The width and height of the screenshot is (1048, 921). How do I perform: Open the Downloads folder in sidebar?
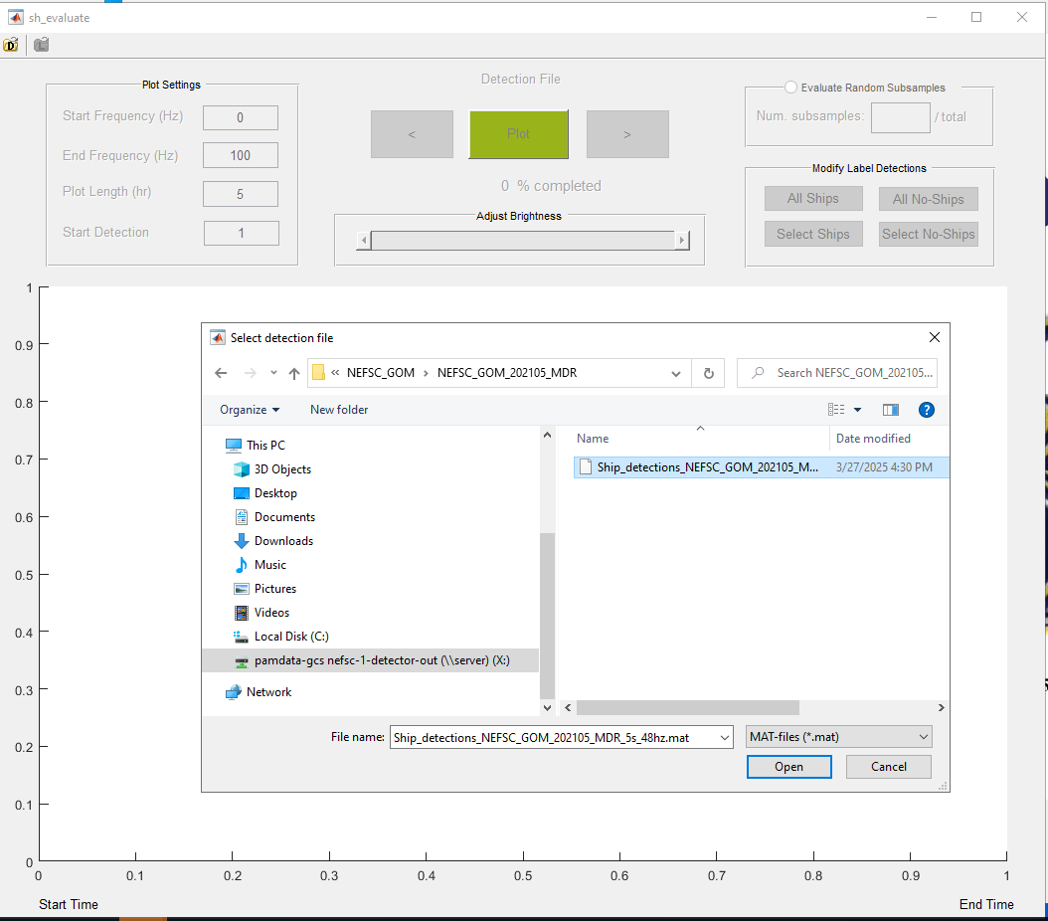[283, 541]
